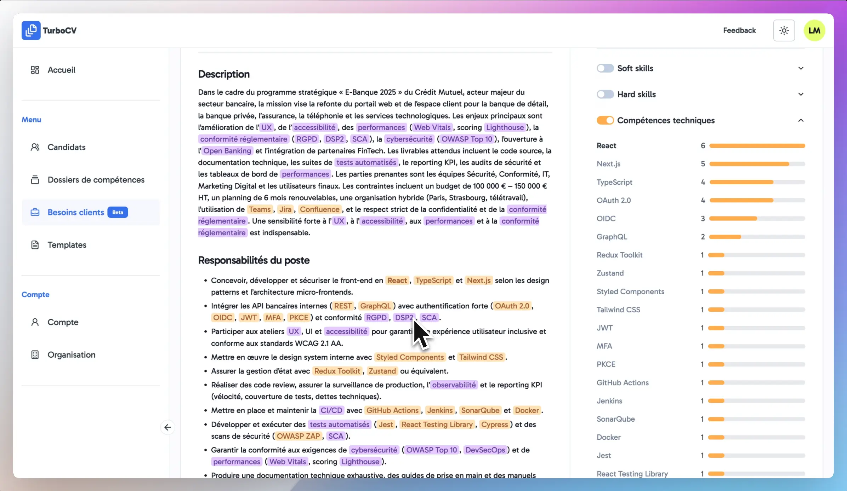The image size is (847, 491).
Task: Click the Beta badge
Action: [118, 212]
